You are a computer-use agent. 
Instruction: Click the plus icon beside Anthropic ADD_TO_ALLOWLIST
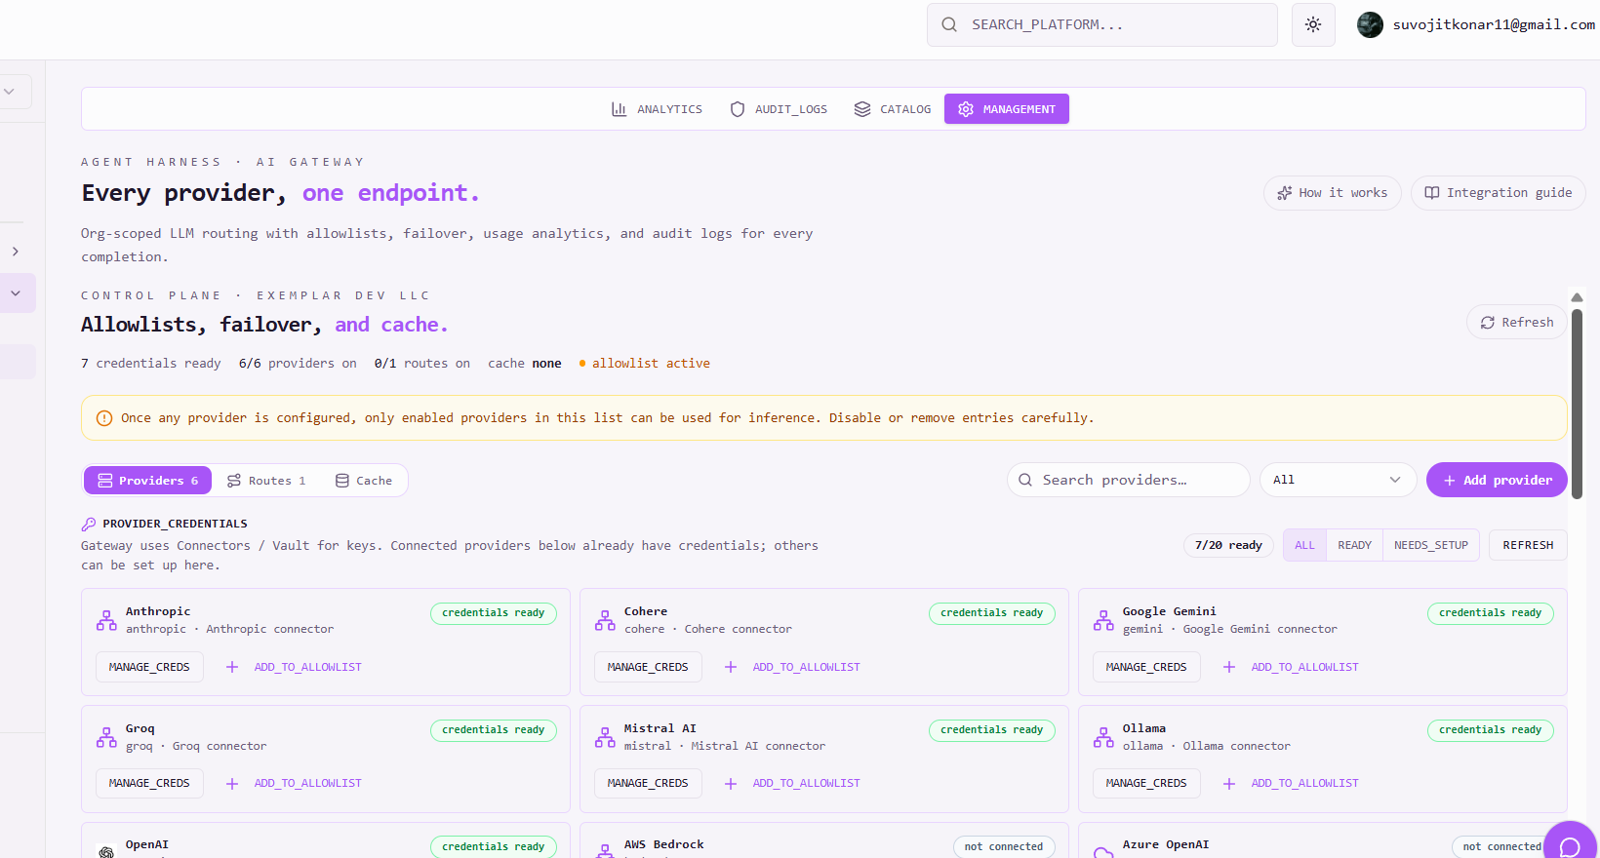click(x=232, y=667)
